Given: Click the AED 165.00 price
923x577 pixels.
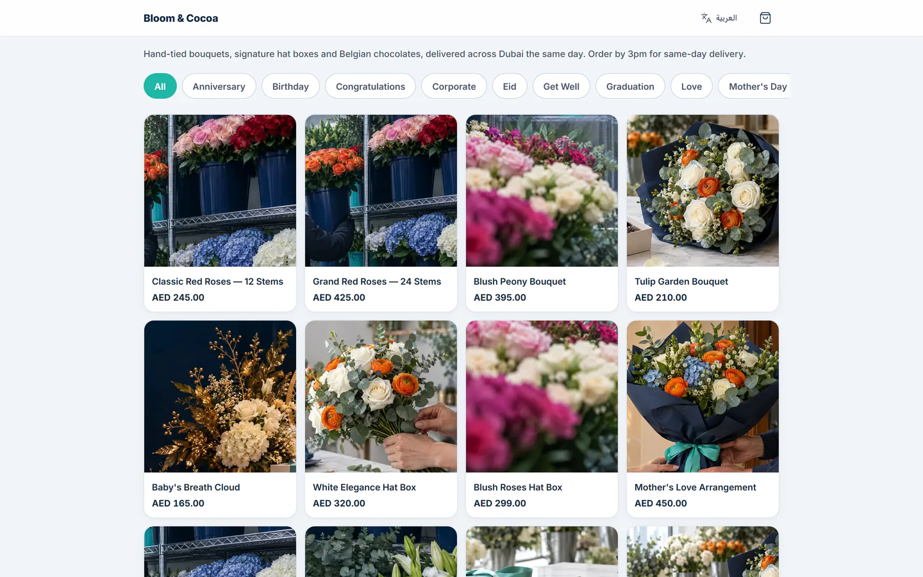Looking at the screenshot, I should 178,503.
